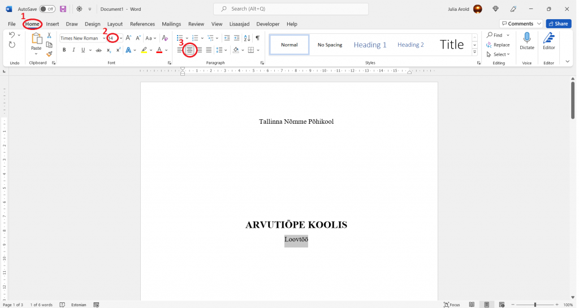This screenshot has height=308, width=579.
Task: Open the font size dropdown arrow
Action: (121, 38)
